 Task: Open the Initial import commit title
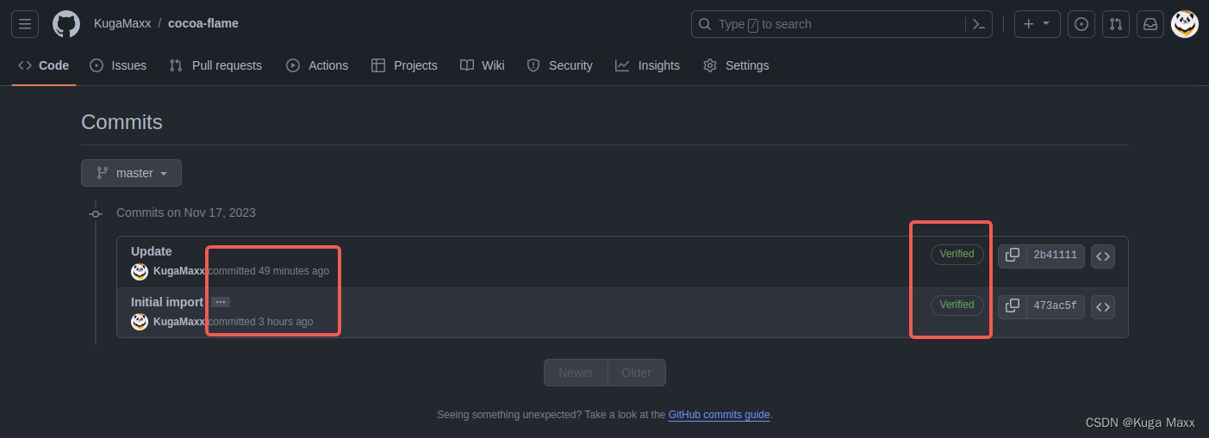tap(167, 302)
